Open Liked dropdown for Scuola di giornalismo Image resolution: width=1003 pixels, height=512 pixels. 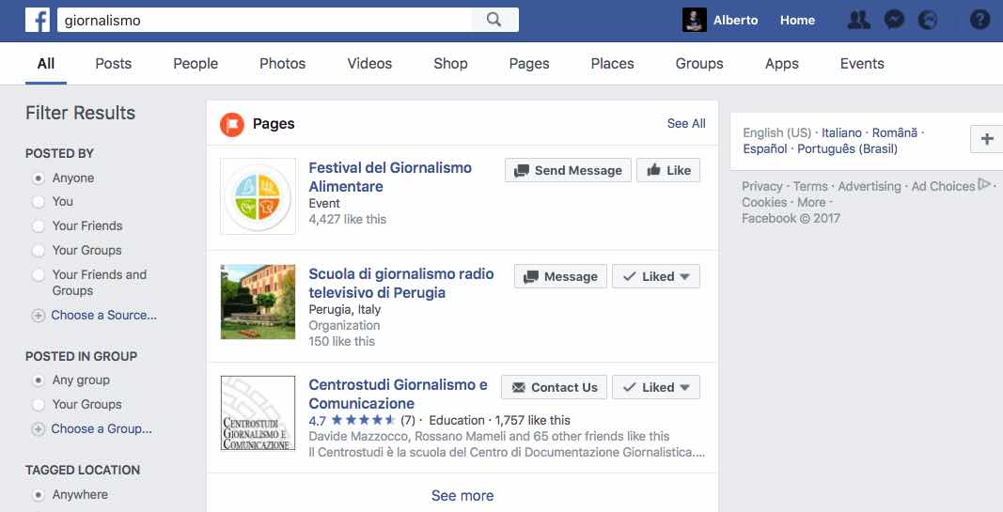point(655,277)
